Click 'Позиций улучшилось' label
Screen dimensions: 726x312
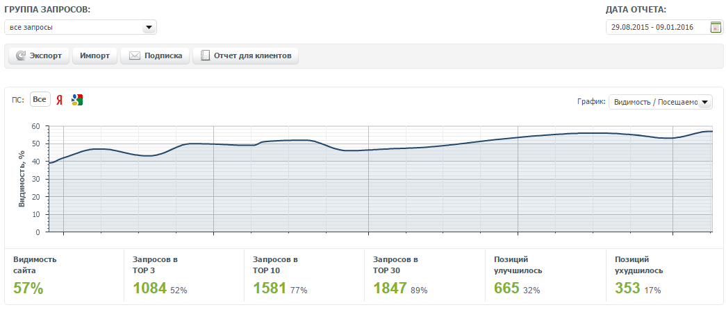518,265
